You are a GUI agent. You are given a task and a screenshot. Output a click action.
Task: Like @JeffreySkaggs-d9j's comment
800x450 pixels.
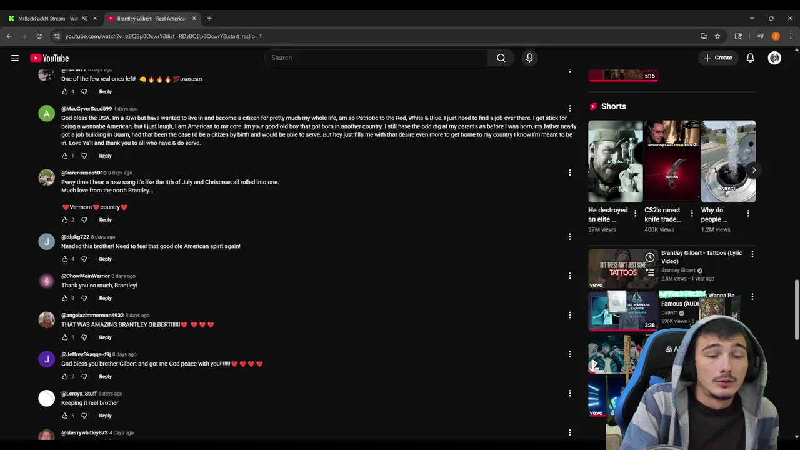click(64, 377)
